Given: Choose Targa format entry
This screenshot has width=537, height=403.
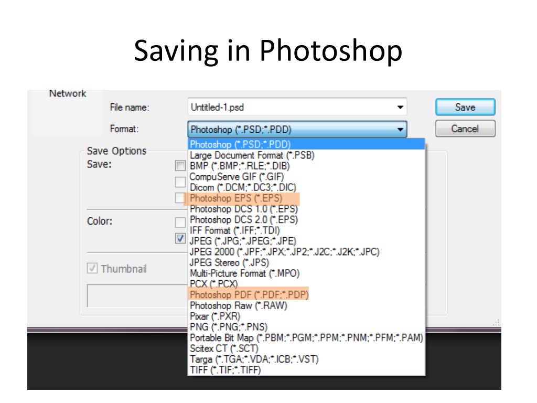Looking at the screenshot, I should [x=306, y=359].
